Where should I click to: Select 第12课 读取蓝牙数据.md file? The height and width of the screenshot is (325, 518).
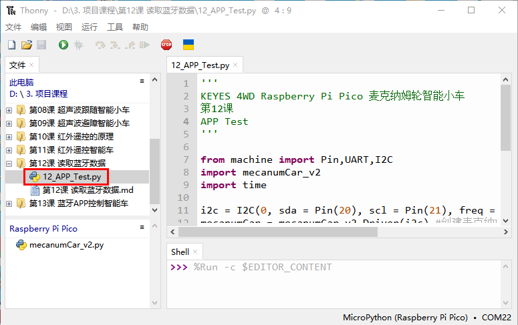click(x=88, y=190)
